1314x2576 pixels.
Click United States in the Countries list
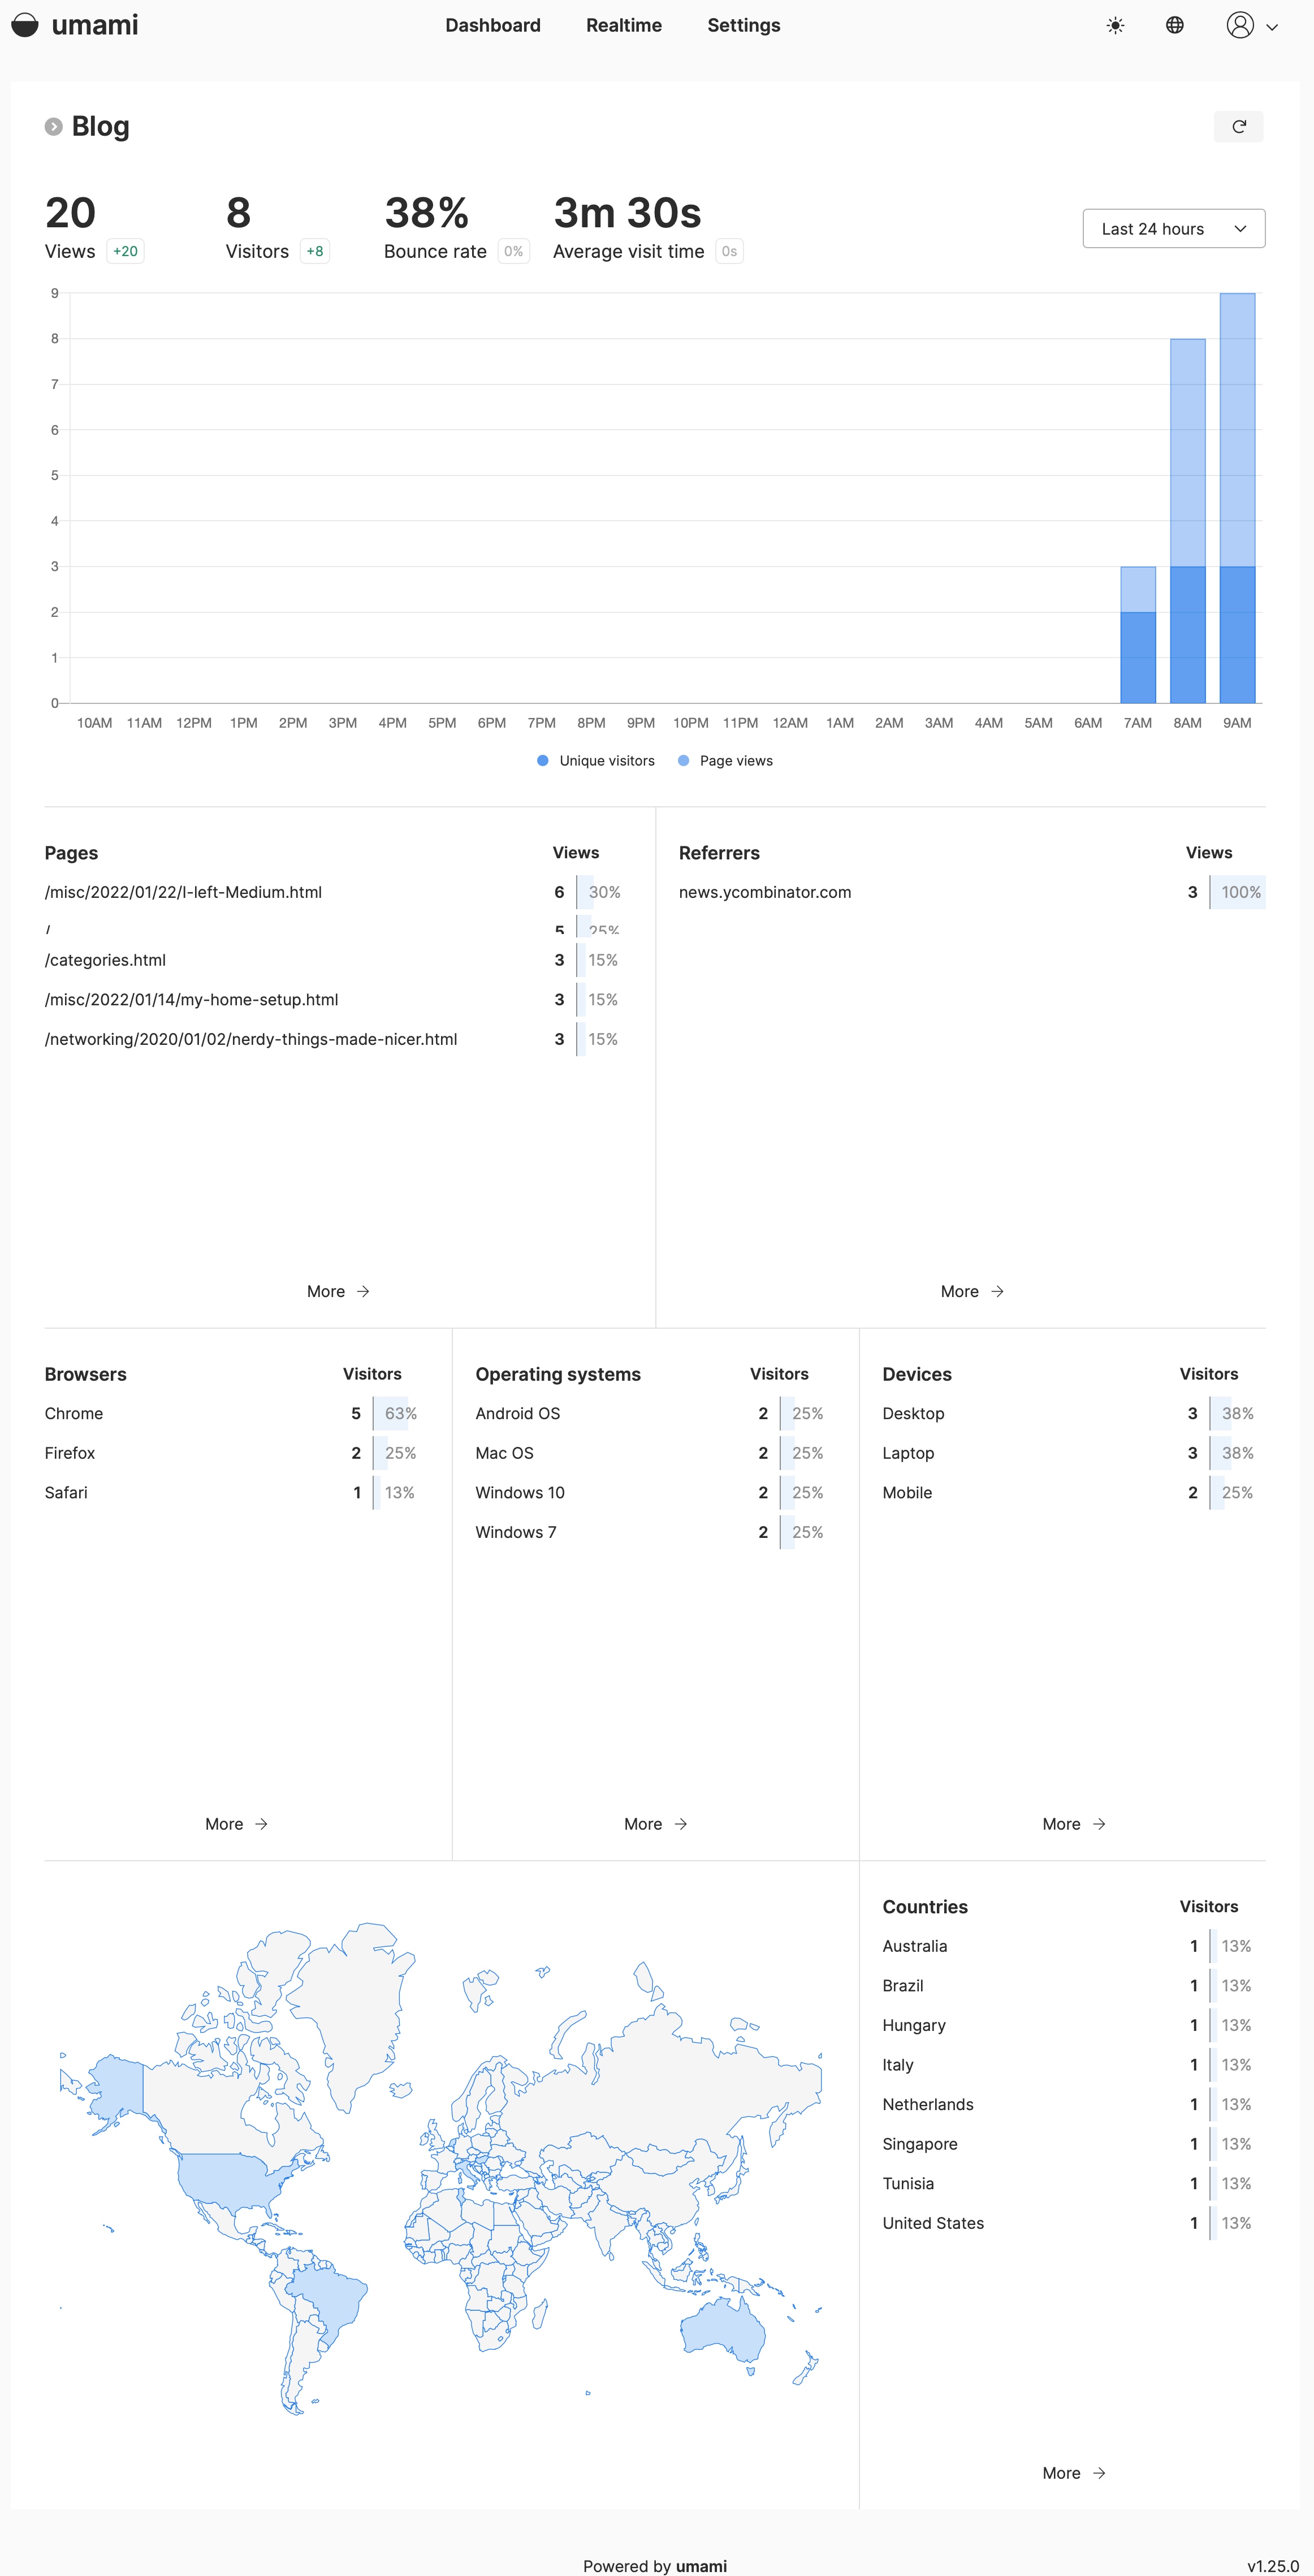click(1074, 2223)
